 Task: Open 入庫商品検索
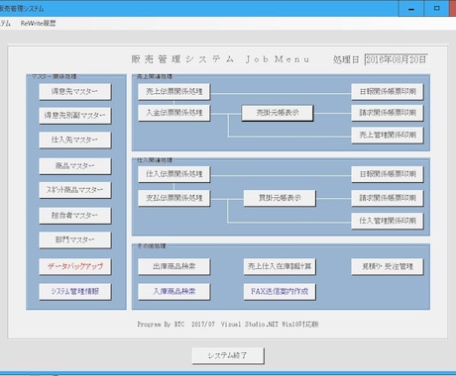pos(173,292)
